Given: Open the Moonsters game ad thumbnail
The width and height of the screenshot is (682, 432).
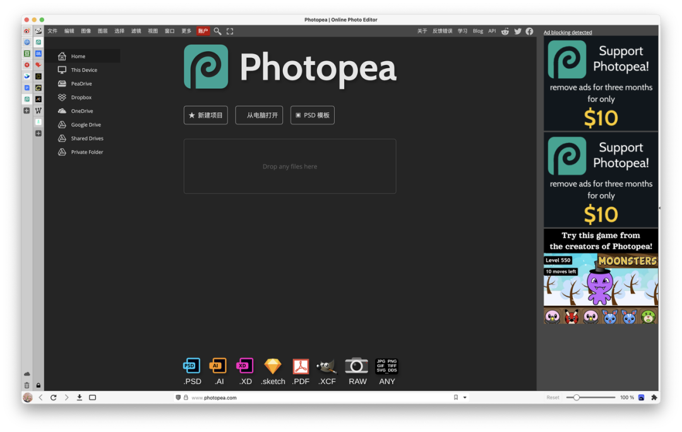Looking at the screenshot, I should tap(601, 276).
